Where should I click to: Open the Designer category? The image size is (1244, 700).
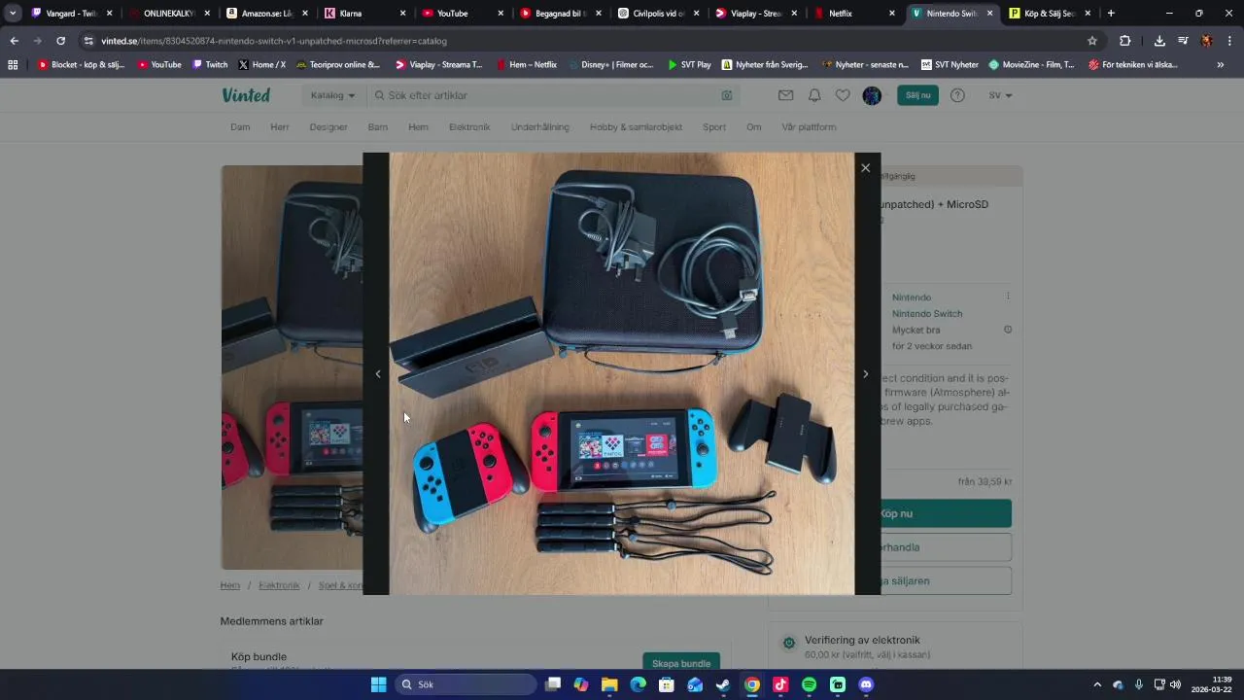tap(328, 127)
